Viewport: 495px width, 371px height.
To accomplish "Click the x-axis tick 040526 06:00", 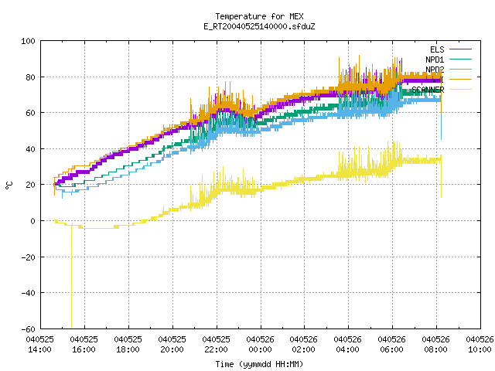I will [392, 345].
